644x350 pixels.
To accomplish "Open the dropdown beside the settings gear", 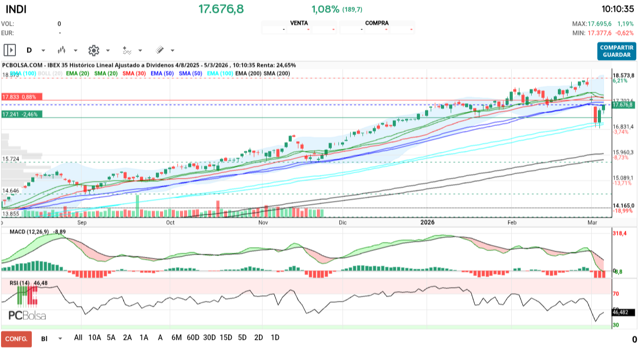I will coord(108,50).
